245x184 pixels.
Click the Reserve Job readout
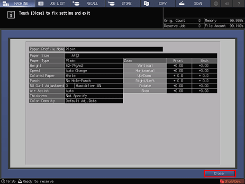coord(183,26)
